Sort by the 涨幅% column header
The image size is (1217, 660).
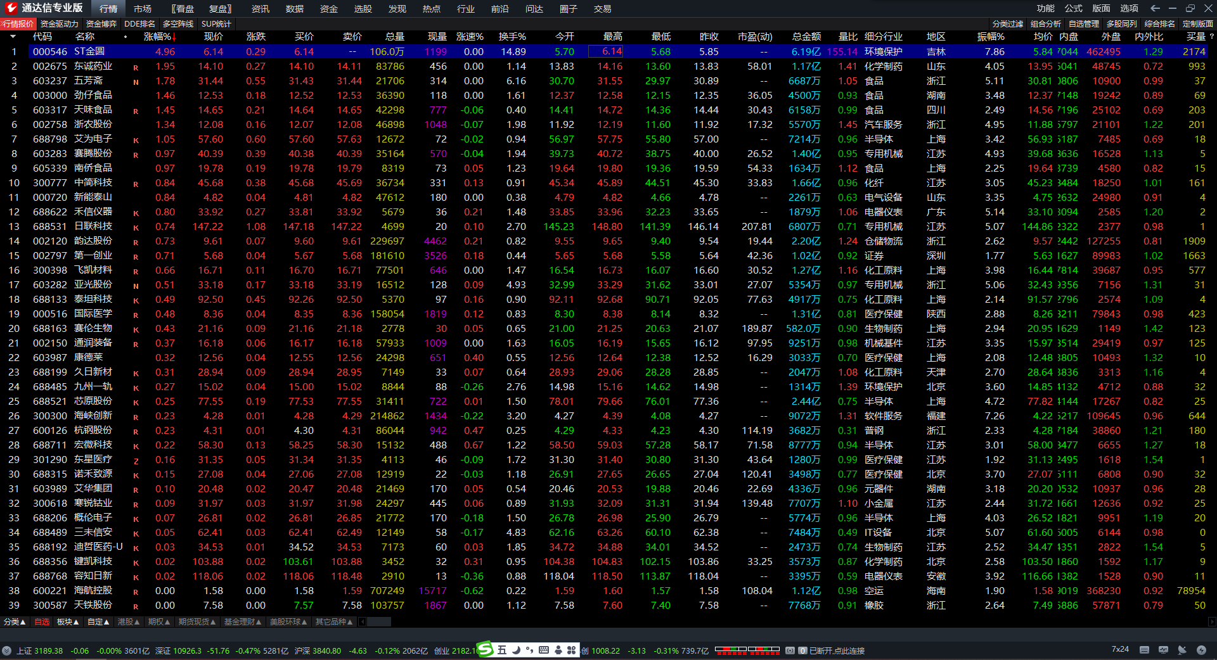click(x=160, y=37)
